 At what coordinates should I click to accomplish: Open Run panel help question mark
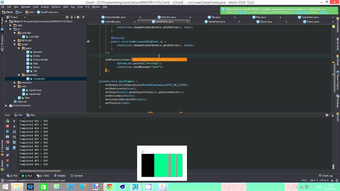click(7, 166)
